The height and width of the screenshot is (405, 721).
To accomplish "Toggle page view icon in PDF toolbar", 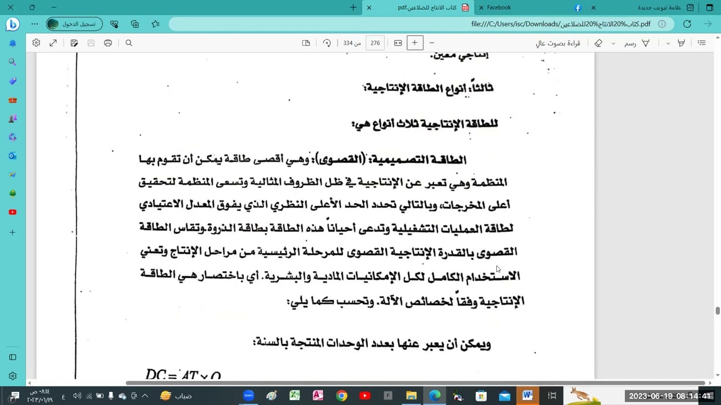I will [x=306, y=43].
